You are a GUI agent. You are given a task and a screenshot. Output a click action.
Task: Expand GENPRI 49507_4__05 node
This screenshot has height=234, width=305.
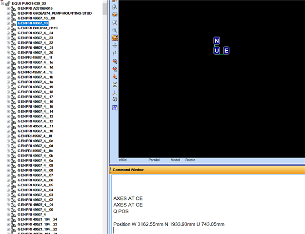[8, 185]
